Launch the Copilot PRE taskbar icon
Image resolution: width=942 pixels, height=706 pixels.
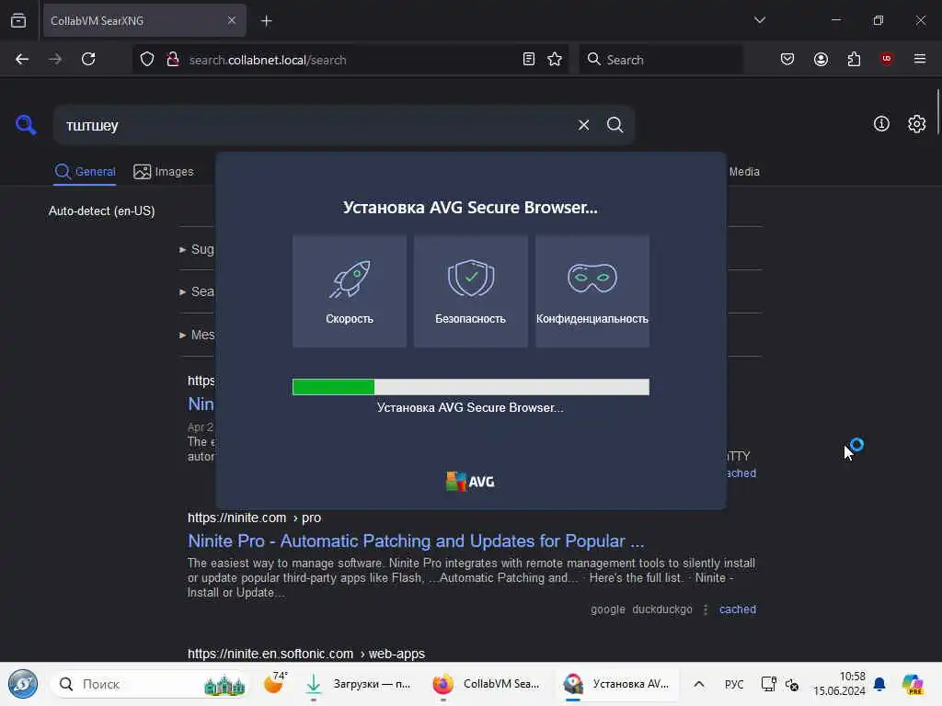tap(913, 684)
